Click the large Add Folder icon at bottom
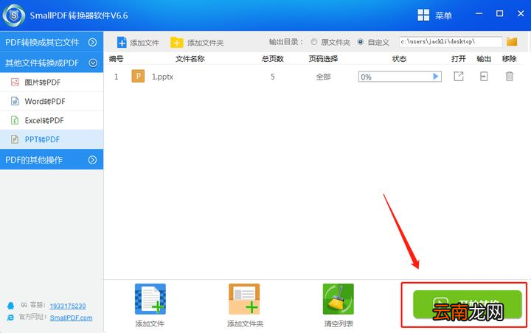Screen dimensions: 531x333 (244, 299)
